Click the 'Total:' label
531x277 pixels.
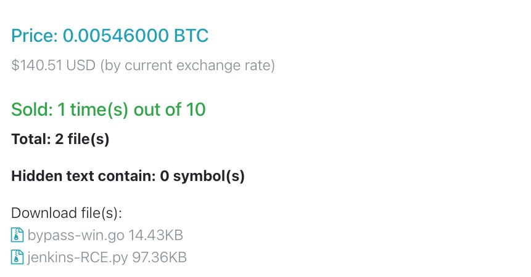tap(31, 139)
